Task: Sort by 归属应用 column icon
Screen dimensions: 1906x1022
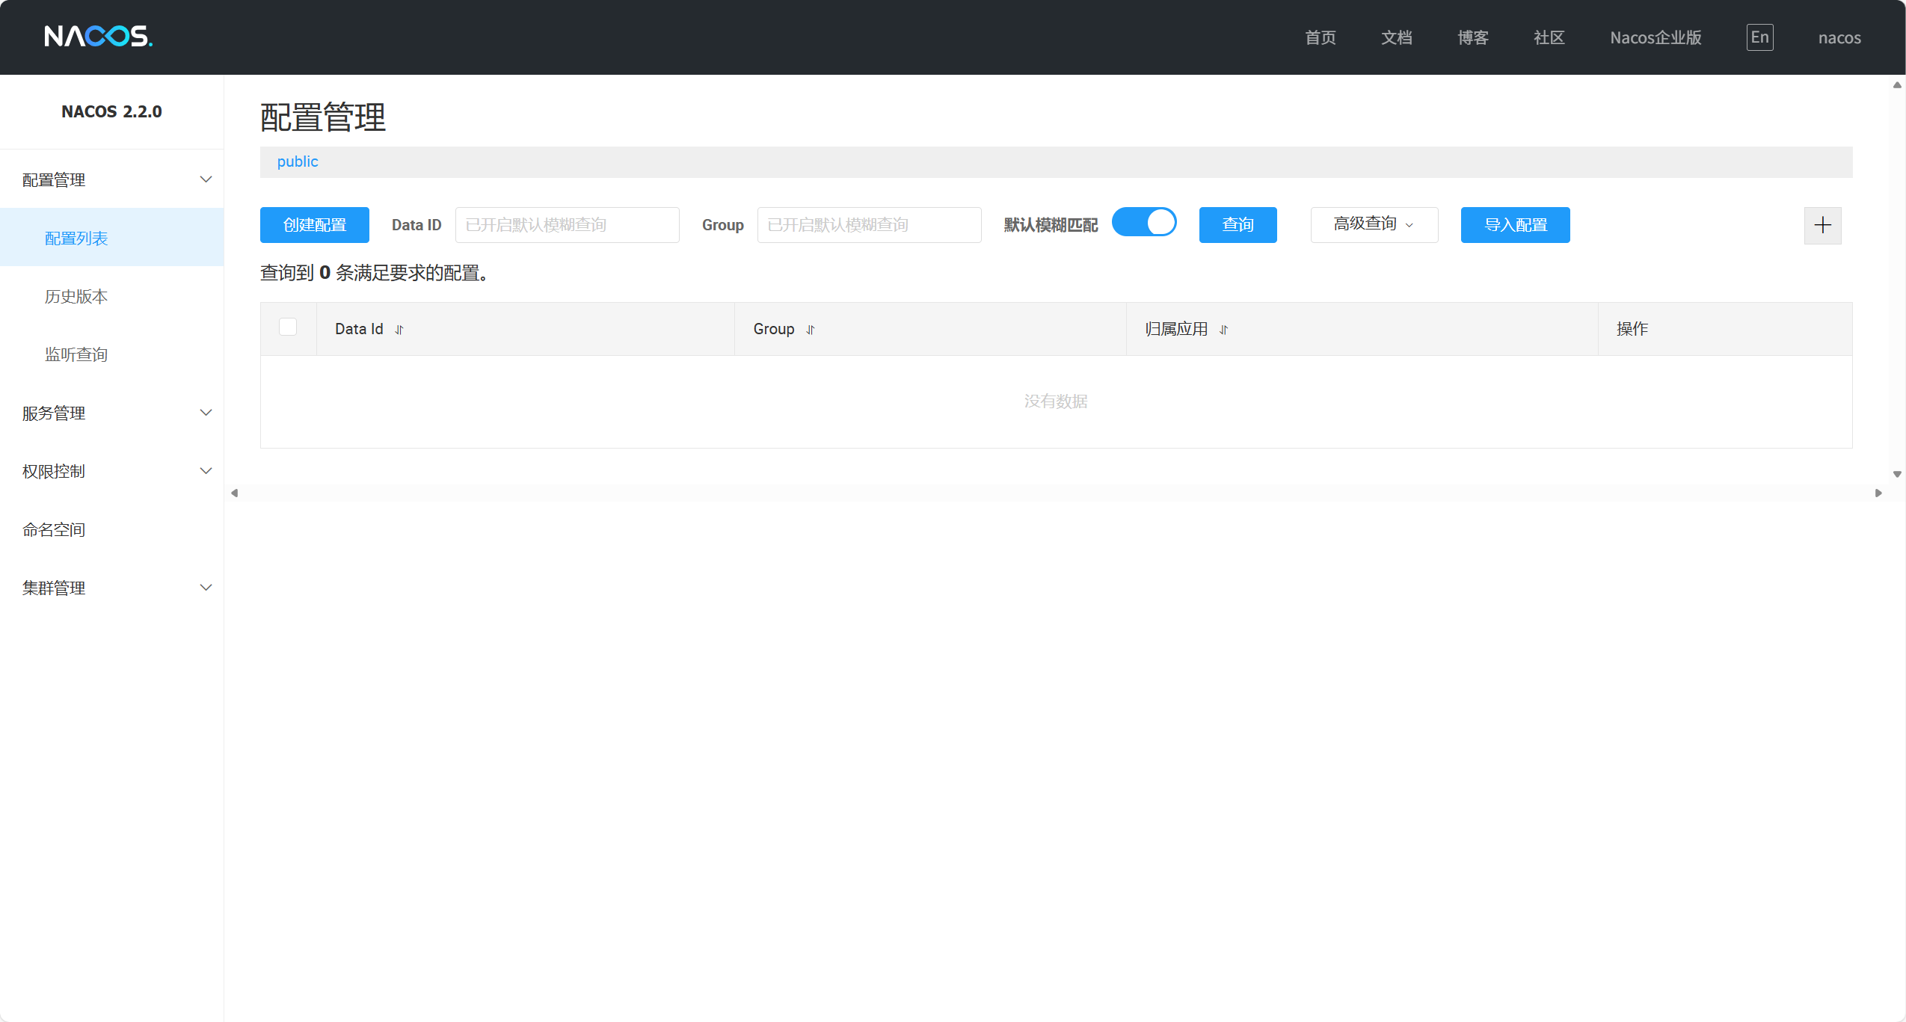Action: (x=1224, y=330)
